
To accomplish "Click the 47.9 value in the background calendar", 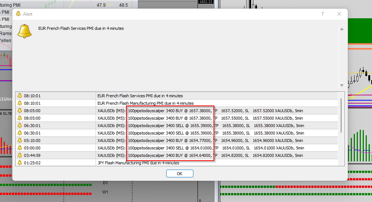I will pos(101,5).
